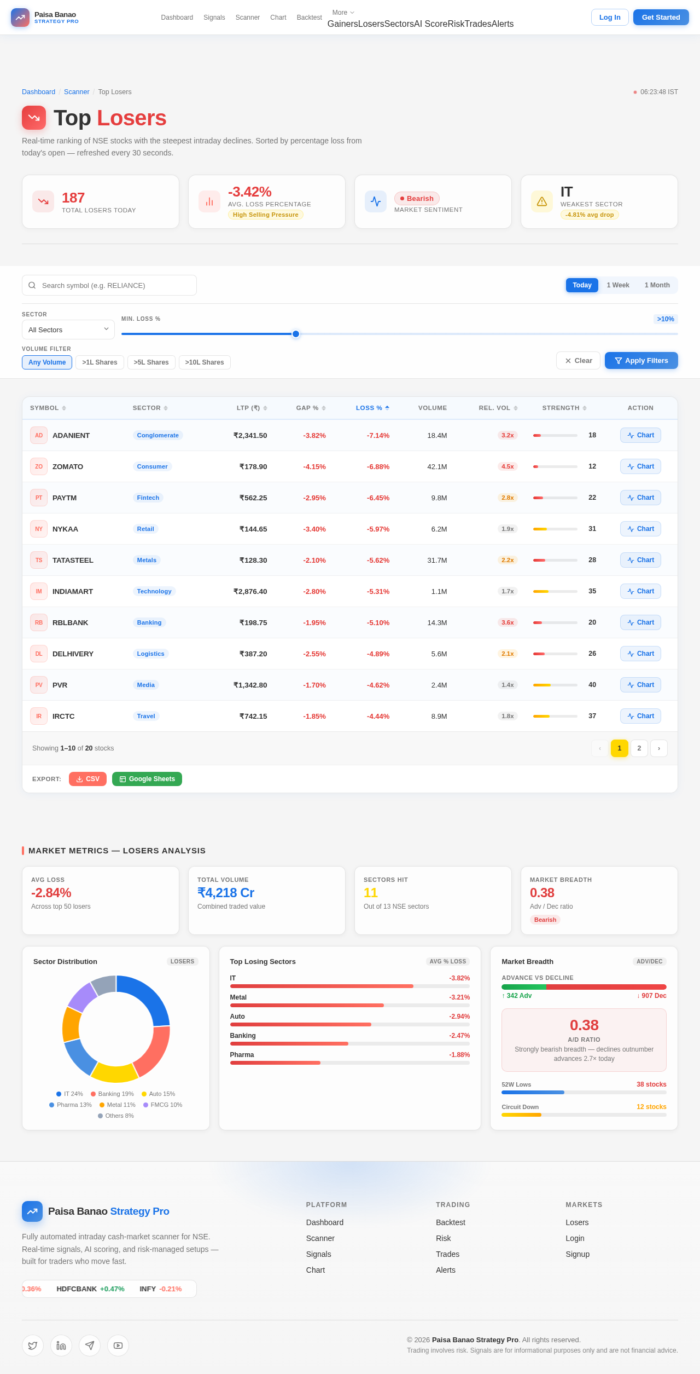Click the Clear filters button

(x=579, y=361)
